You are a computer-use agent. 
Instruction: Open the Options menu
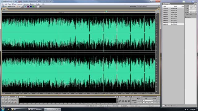(32, 4)
